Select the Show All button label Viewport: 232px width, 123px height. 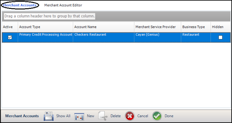pos(63,116)
